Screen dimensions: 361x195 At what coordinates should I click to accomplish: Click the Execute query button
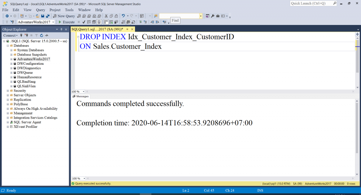pos(67,22)
